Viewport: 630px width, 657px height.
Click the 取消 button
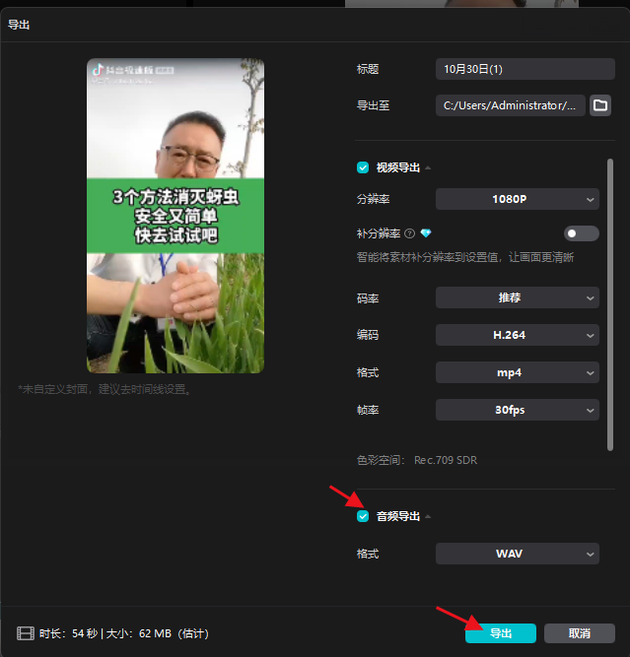[x=580, y=633]
